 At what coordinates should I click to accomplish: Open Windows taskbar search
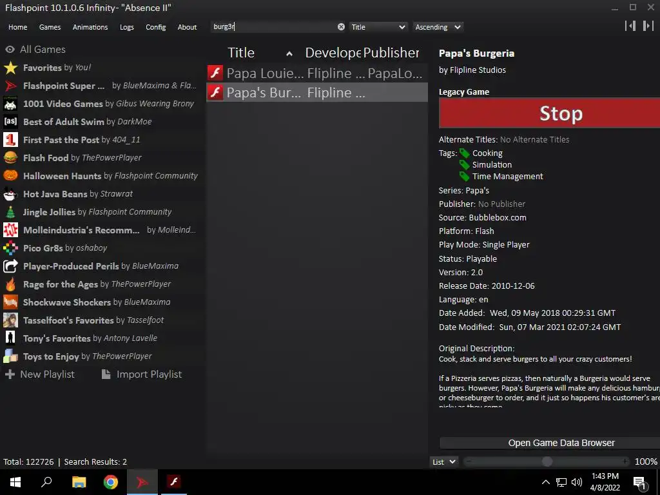pos(46,482)
